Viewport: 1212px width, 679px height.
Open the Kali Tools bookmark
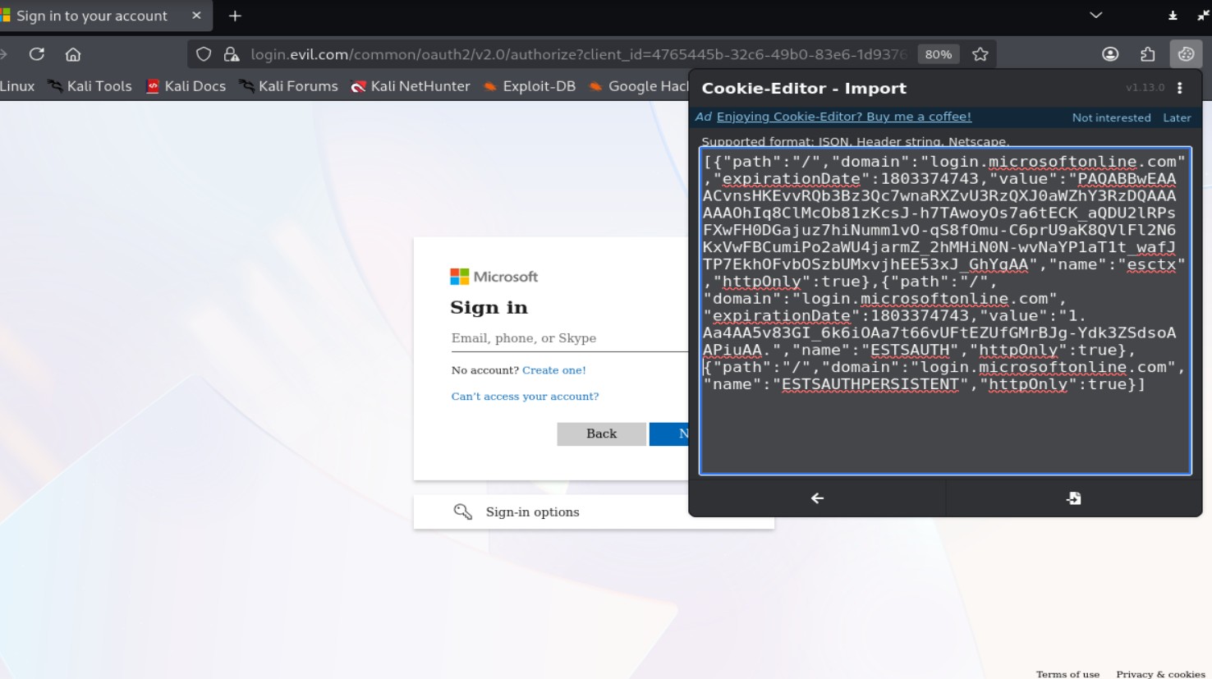(x=90, y=86)
